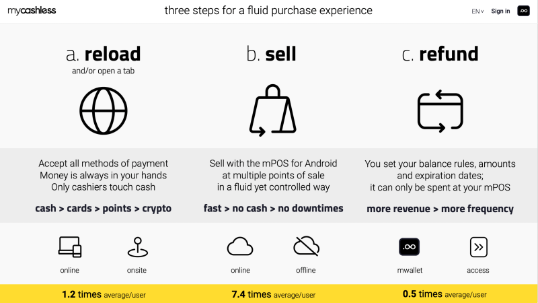Click 'fast > no cash > no downtimes' text
This screenshot has width=538, height=303.
coord(274,208)
